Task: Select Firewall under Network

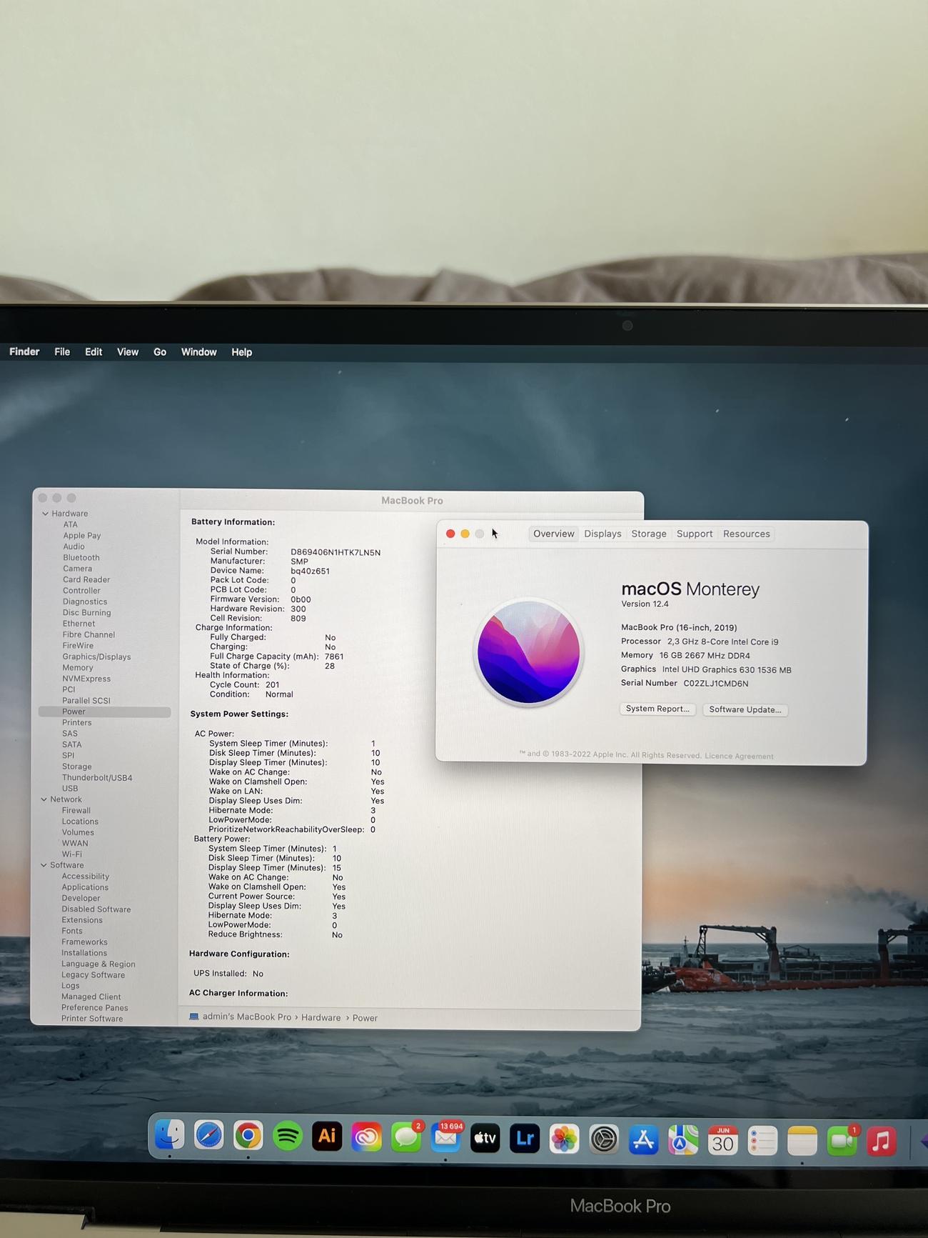Action: (x=76, y=810)
